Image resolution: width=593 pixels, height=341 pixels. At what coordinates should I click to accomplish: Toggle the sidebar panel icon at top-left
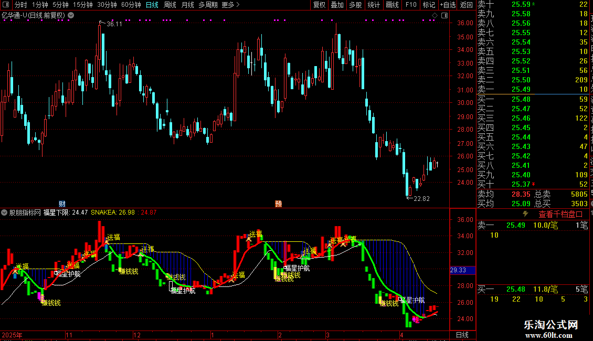coord(5,5)
